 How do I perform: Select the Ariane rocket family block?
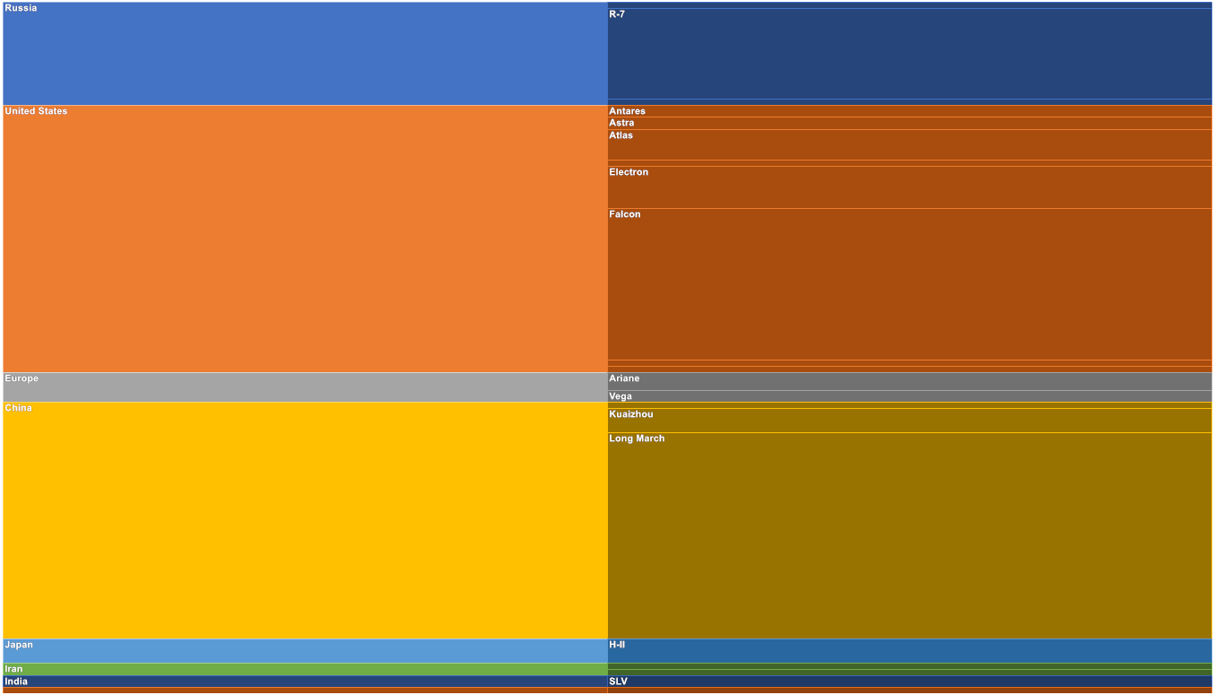point(909,381)
